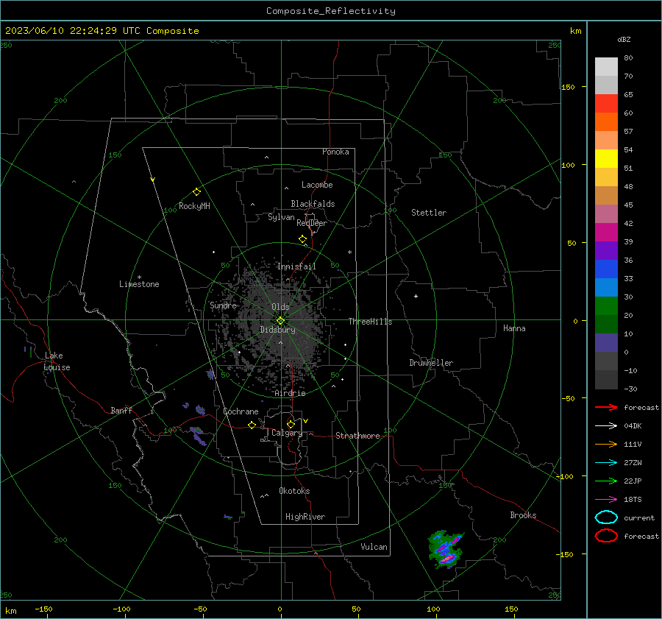This screenshot has height=619, width=662.
Task: Click the cyan current ellipse legend icon
Action: click(x=606, y=517)
